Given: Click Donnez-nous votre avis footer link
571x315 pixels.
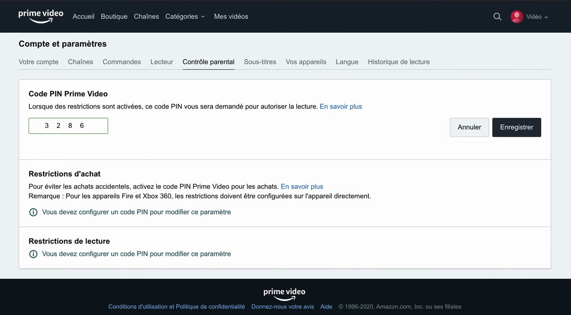Looking at the screenshot, I should [283, 307].
